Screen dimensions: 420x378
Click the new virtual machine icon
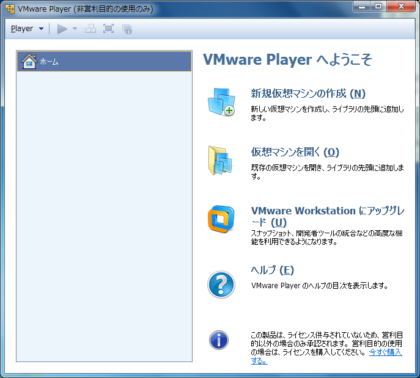(x=220, y=102)
